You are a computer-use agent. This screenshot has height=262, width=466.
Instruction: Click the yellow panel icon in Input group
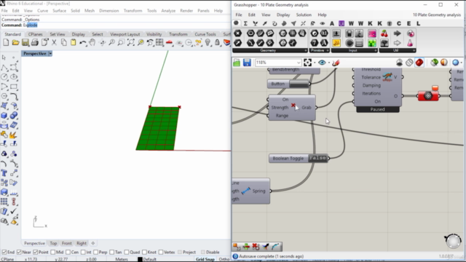point(336,43)
